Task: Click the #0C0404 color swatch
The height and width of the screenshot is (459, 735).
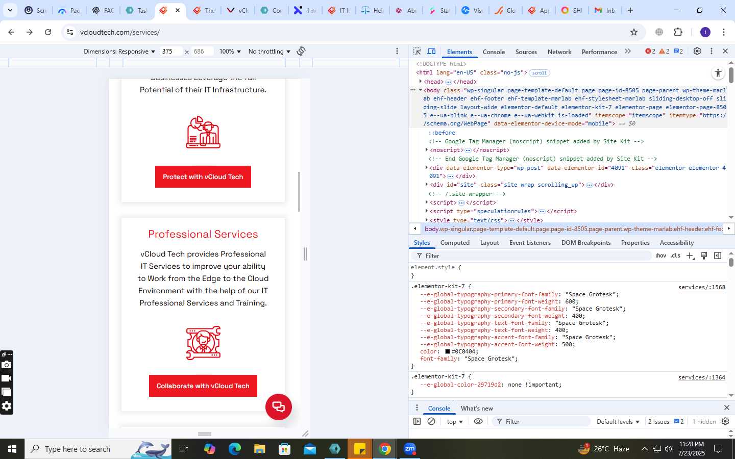Action: 448,351
